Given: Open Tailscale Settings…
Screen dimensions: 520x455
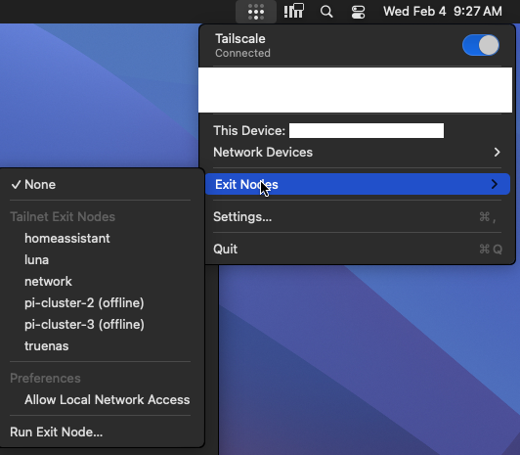Looking at the screenshot, I should pos(357,216).
